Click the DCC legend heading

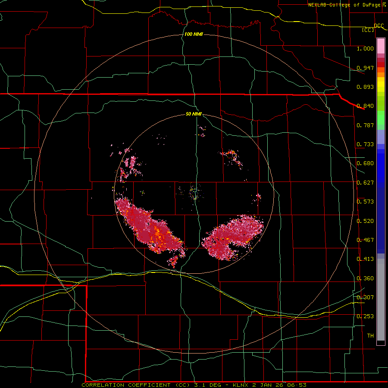[379, 26]
